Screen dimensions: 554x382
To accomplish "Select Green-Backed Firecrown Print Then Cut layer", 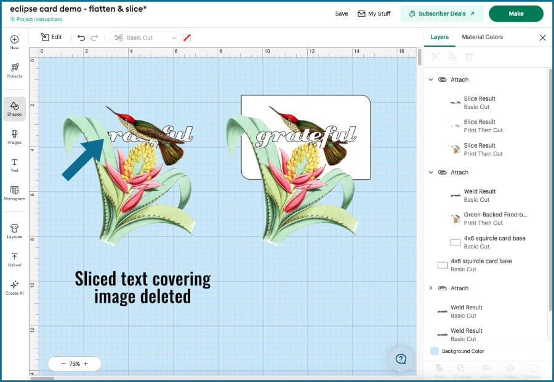I will 488,218.
